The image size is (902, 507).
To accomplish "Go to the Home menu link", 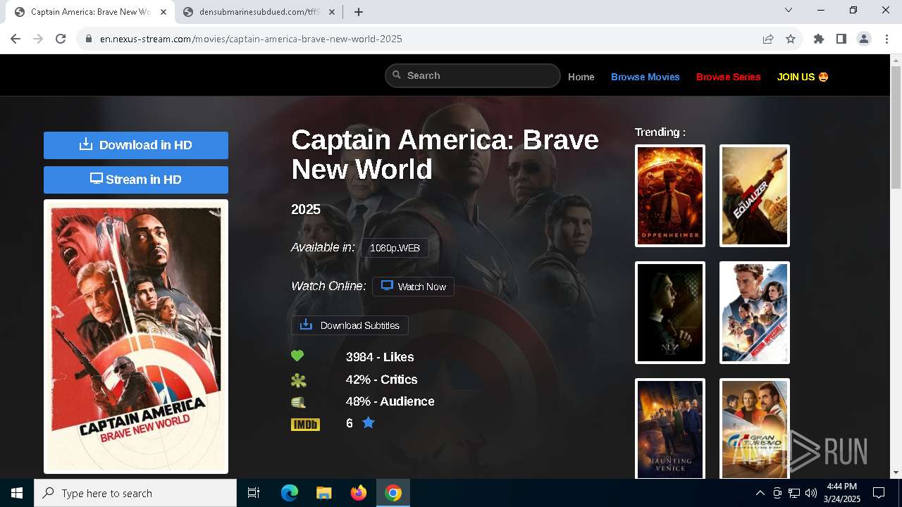I will pos(581,77).
